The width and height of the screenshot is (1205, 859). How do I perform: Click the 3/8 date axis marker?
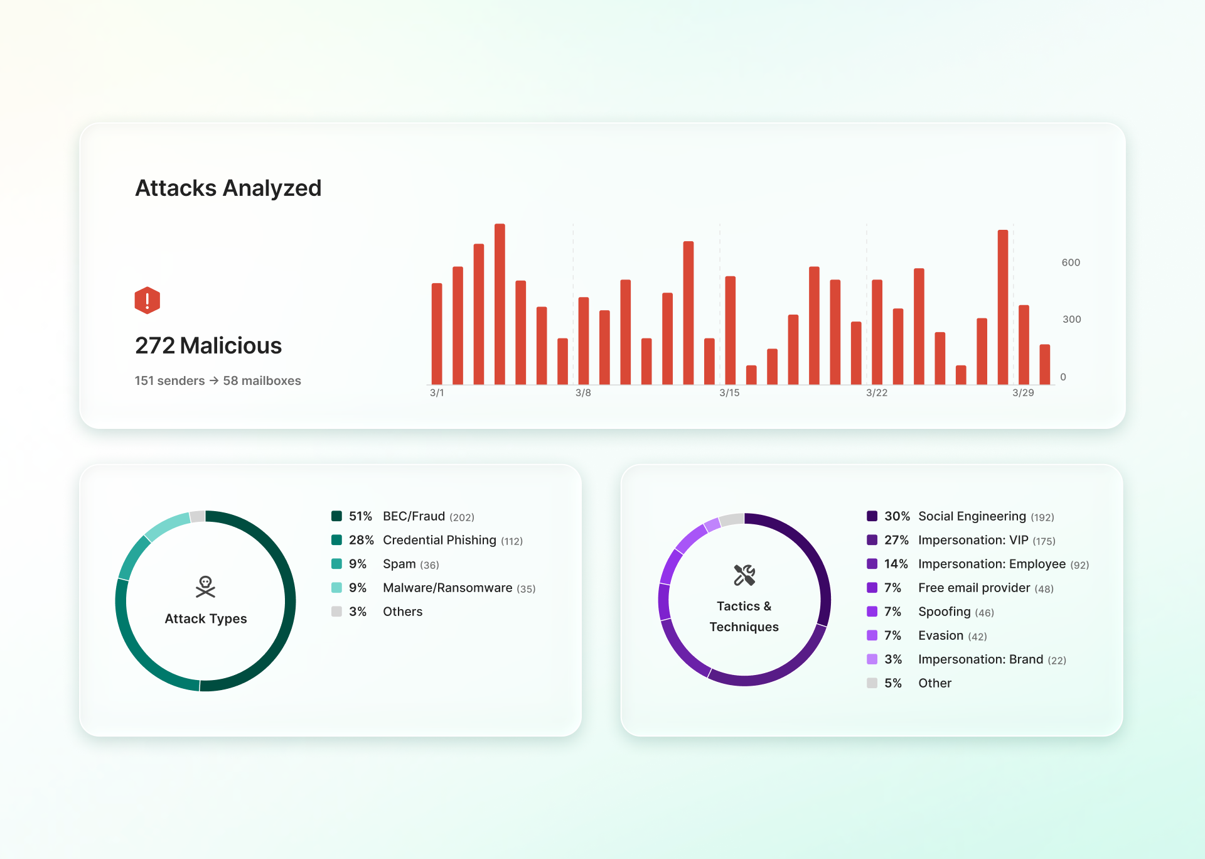tap(583, 392)
